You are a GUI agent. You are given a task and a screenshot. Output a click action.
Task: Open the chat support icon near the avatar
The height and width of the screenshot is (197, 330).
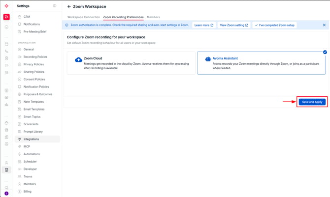click(x=6, y=188)
